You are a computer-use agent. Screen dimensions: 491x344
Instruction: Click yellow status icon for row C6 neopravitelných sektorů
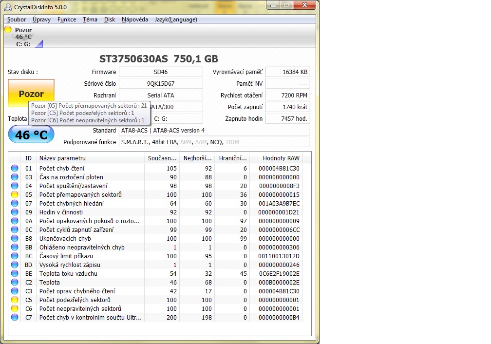[x=15, y=308]
